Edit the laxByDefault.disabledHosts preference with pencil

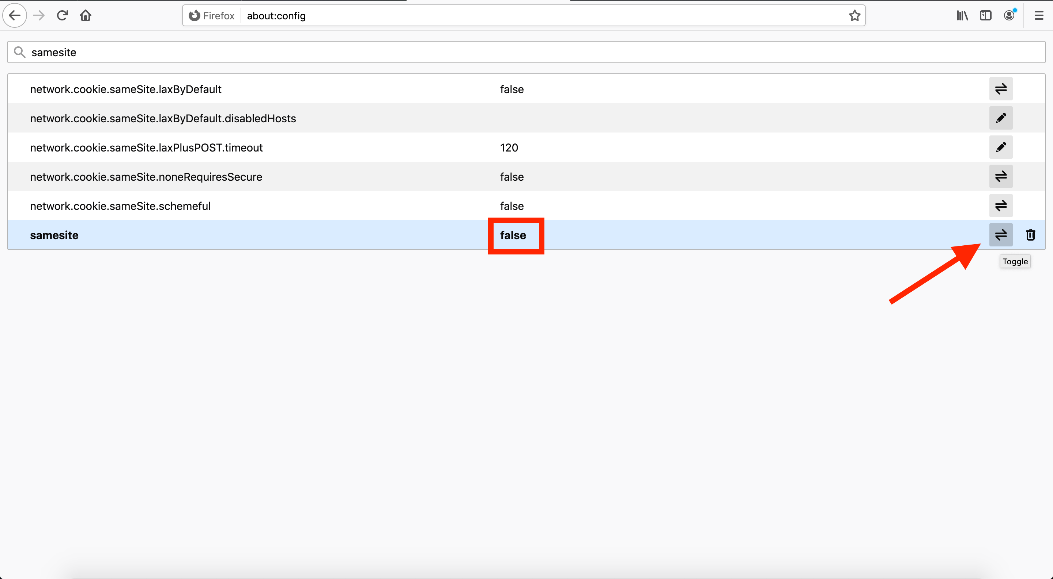(1001, 118)
